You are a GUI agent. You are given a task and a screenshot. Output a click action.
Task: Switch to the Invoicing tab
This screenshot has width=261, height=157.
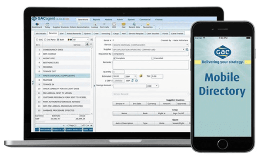[x=106, y=34]
